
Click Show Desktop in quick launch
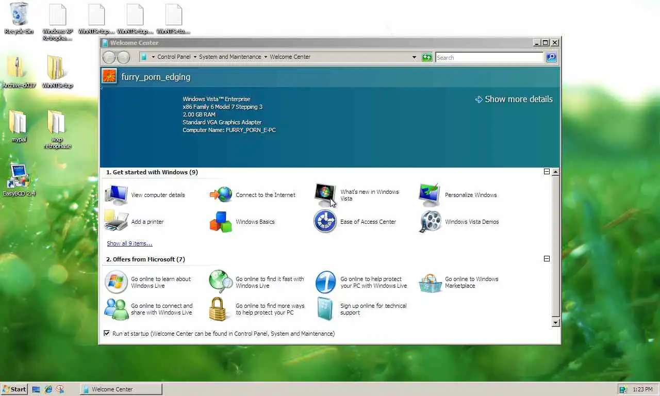point(36,389)
